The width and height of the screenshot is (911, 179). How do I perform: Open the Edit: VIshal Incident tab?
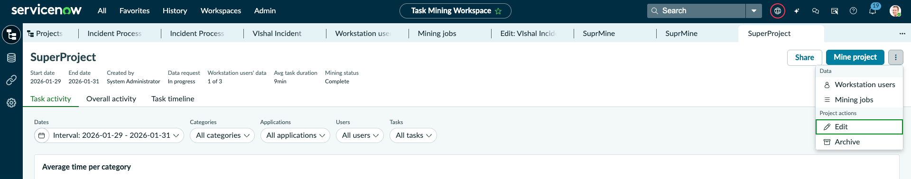[528, 34]
